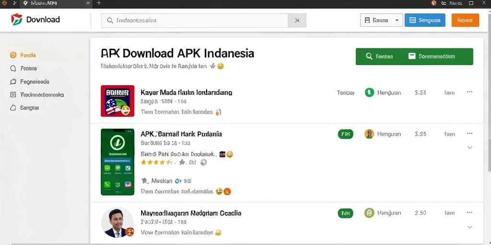The width and height of the screenshot is (491, 245).
Task: Click Tenkar label in Kayar Mada row
Action: point(346,93)
